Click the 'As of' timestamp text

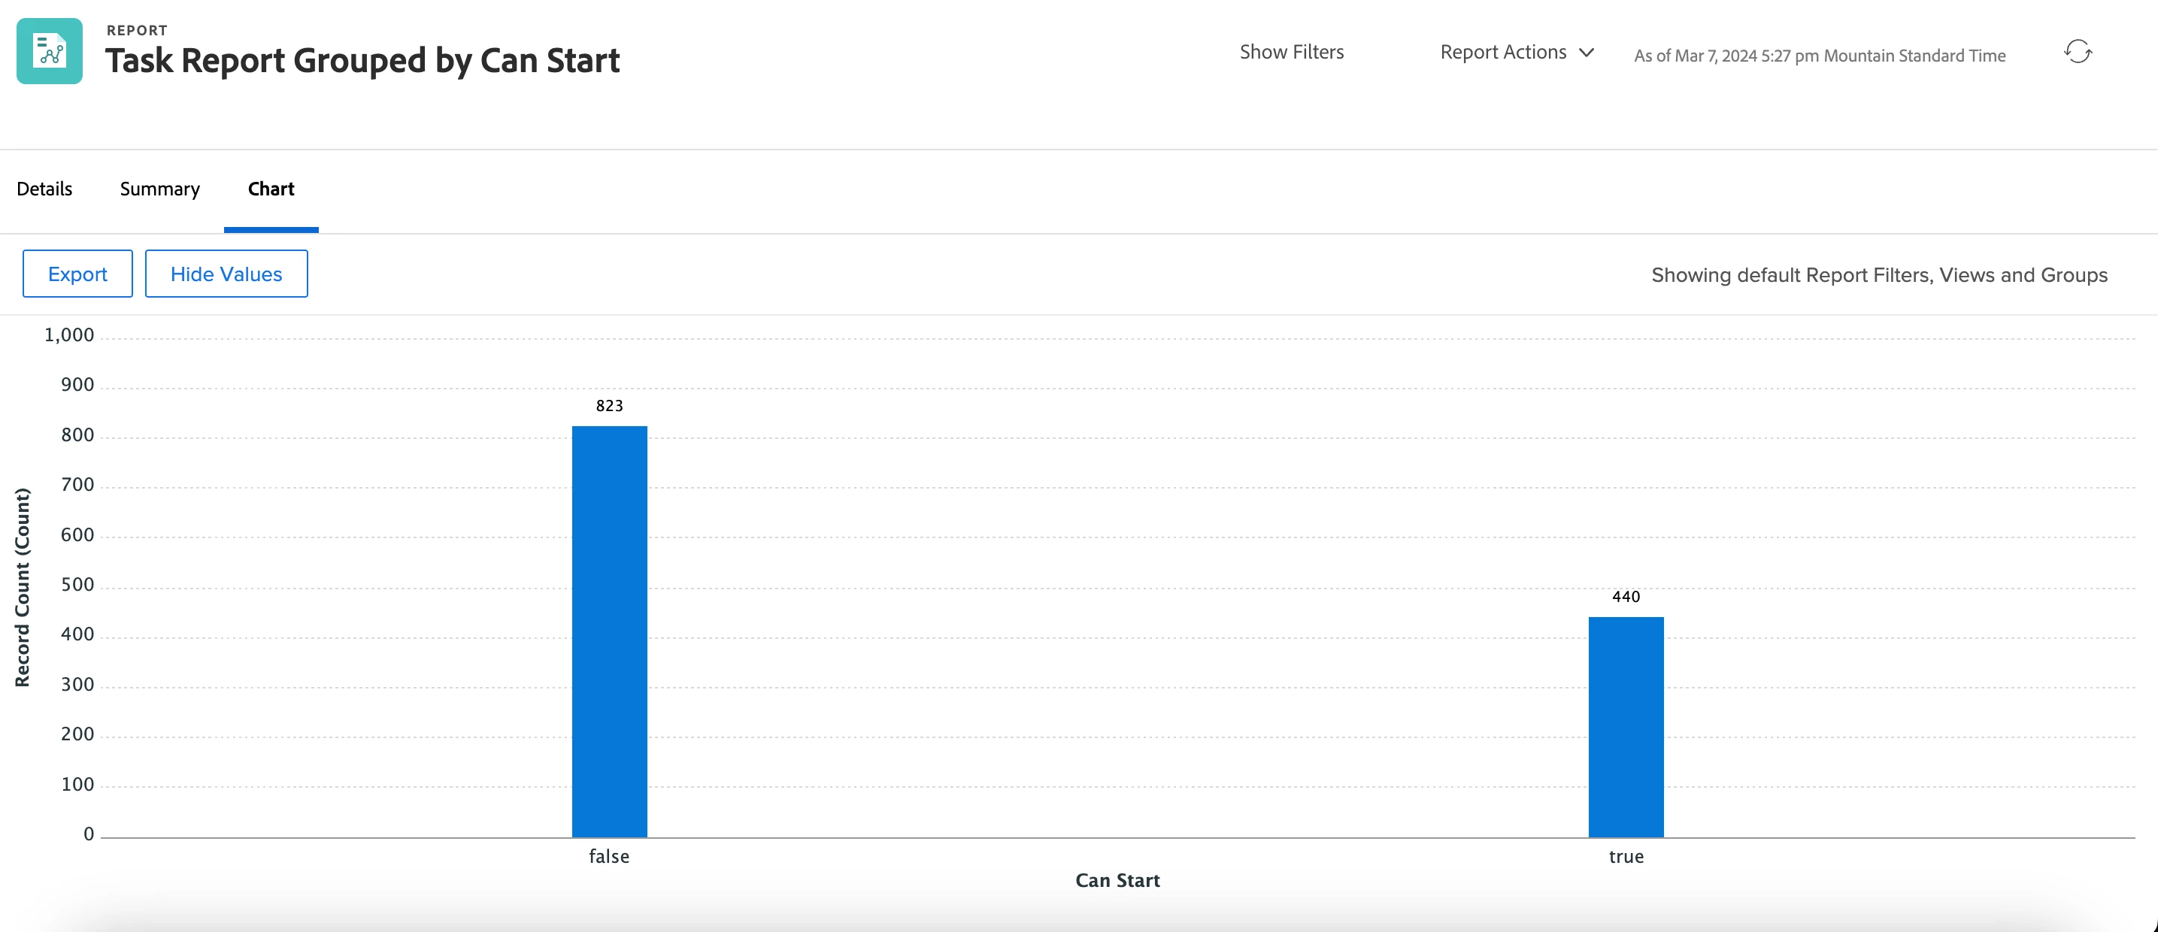click(1819, 56)
